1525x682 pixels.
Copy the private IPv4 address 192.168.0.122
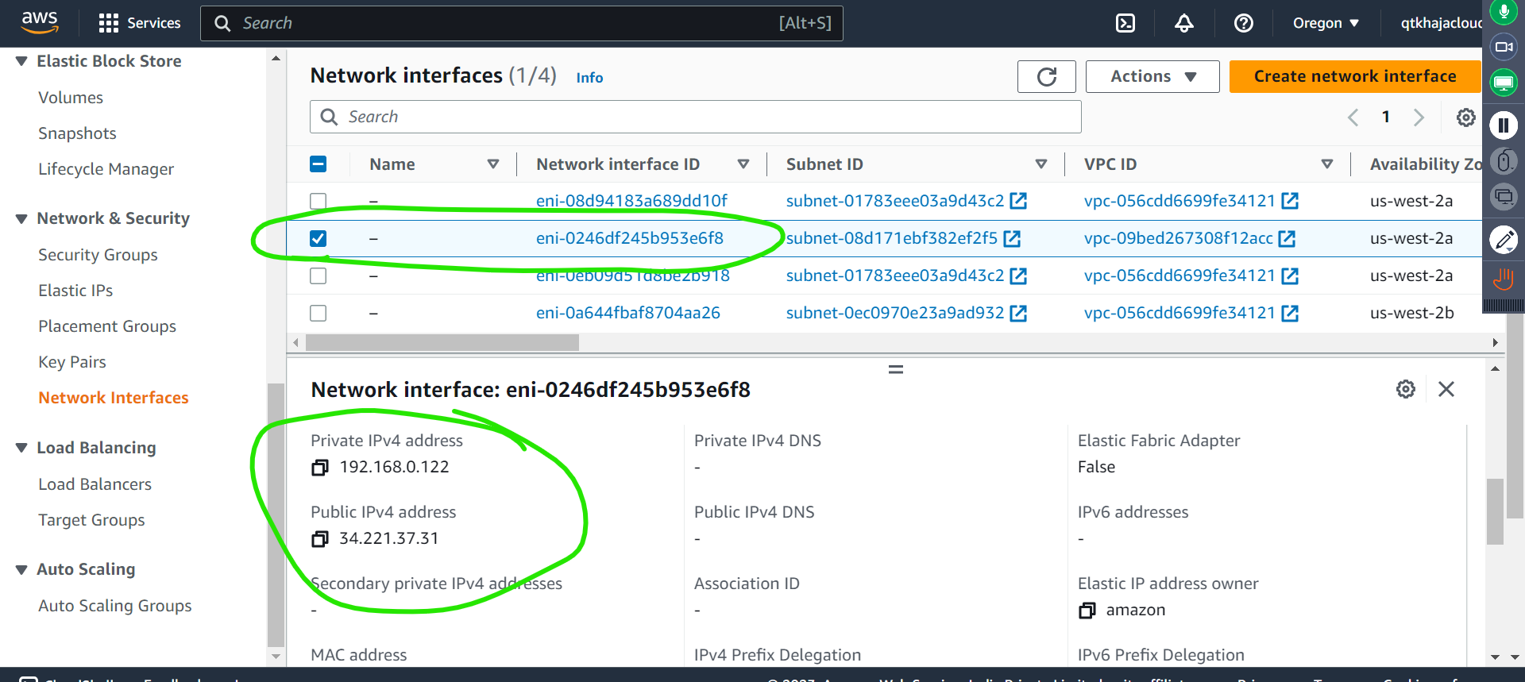(319, 468)
